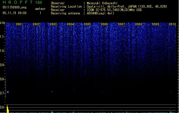179x113 pixels.
Task: Click the 0.9 kHz axis label
Action: [3, 65]
